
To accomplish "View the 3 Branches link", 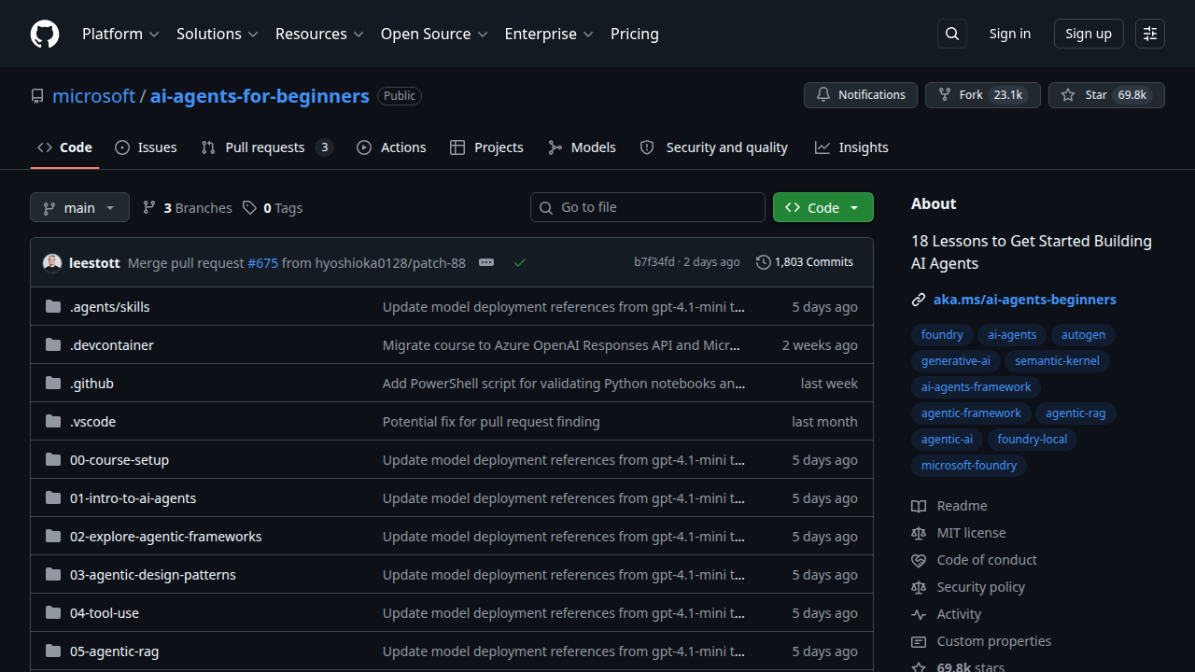I will (x=187, y=208).
